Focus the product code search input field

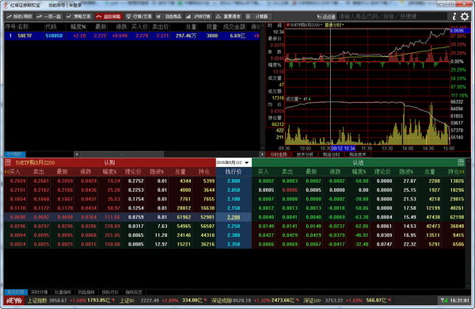click(x=392, y=17)
